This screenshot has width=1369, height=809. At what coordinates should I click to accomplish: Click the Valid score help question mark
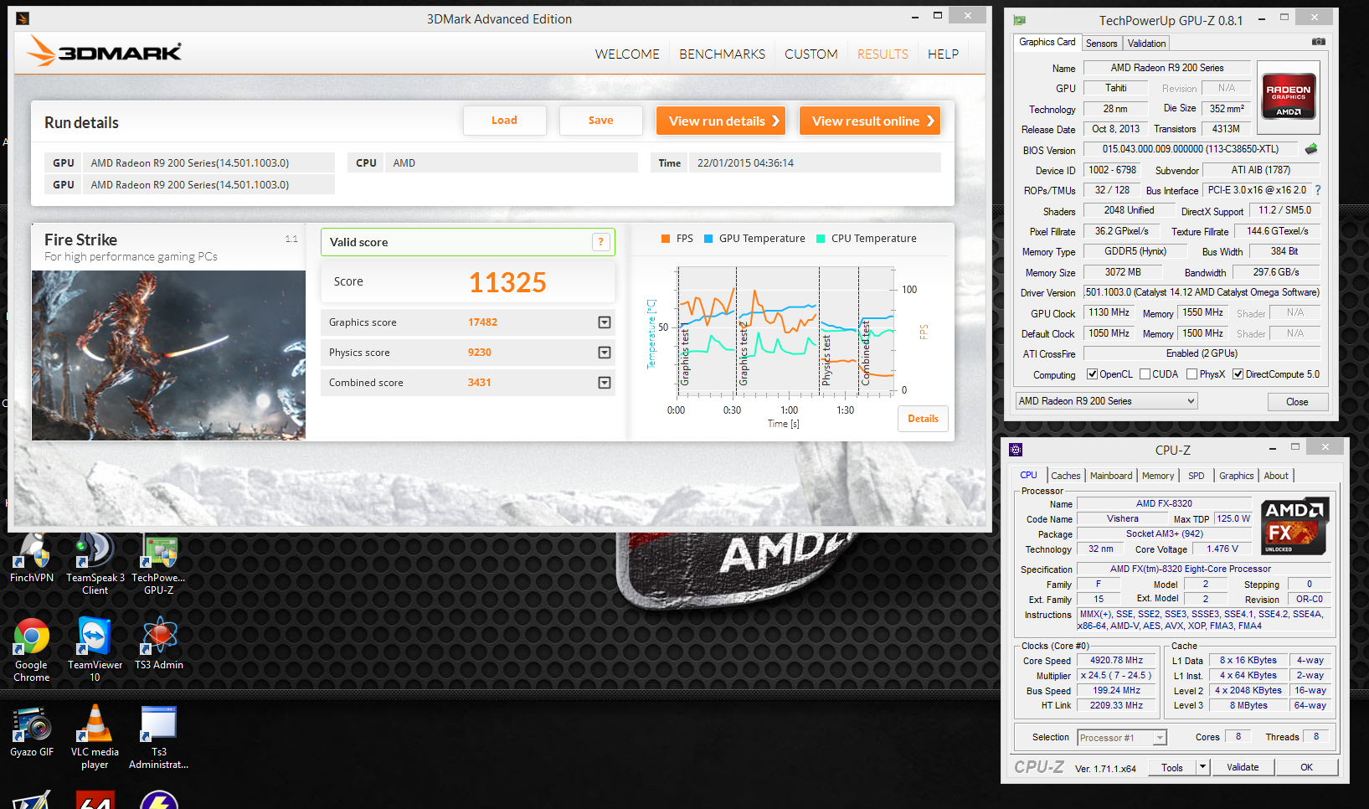600,242
